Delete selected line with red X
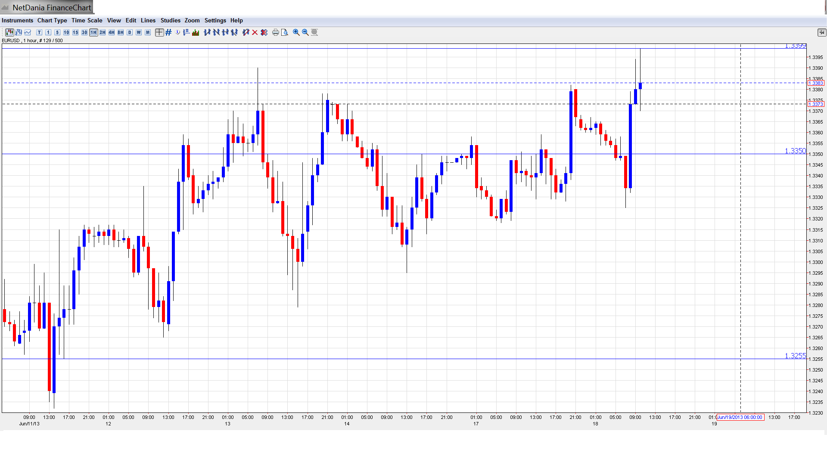Viewport: 827px width, 465px height. point(255,32)
